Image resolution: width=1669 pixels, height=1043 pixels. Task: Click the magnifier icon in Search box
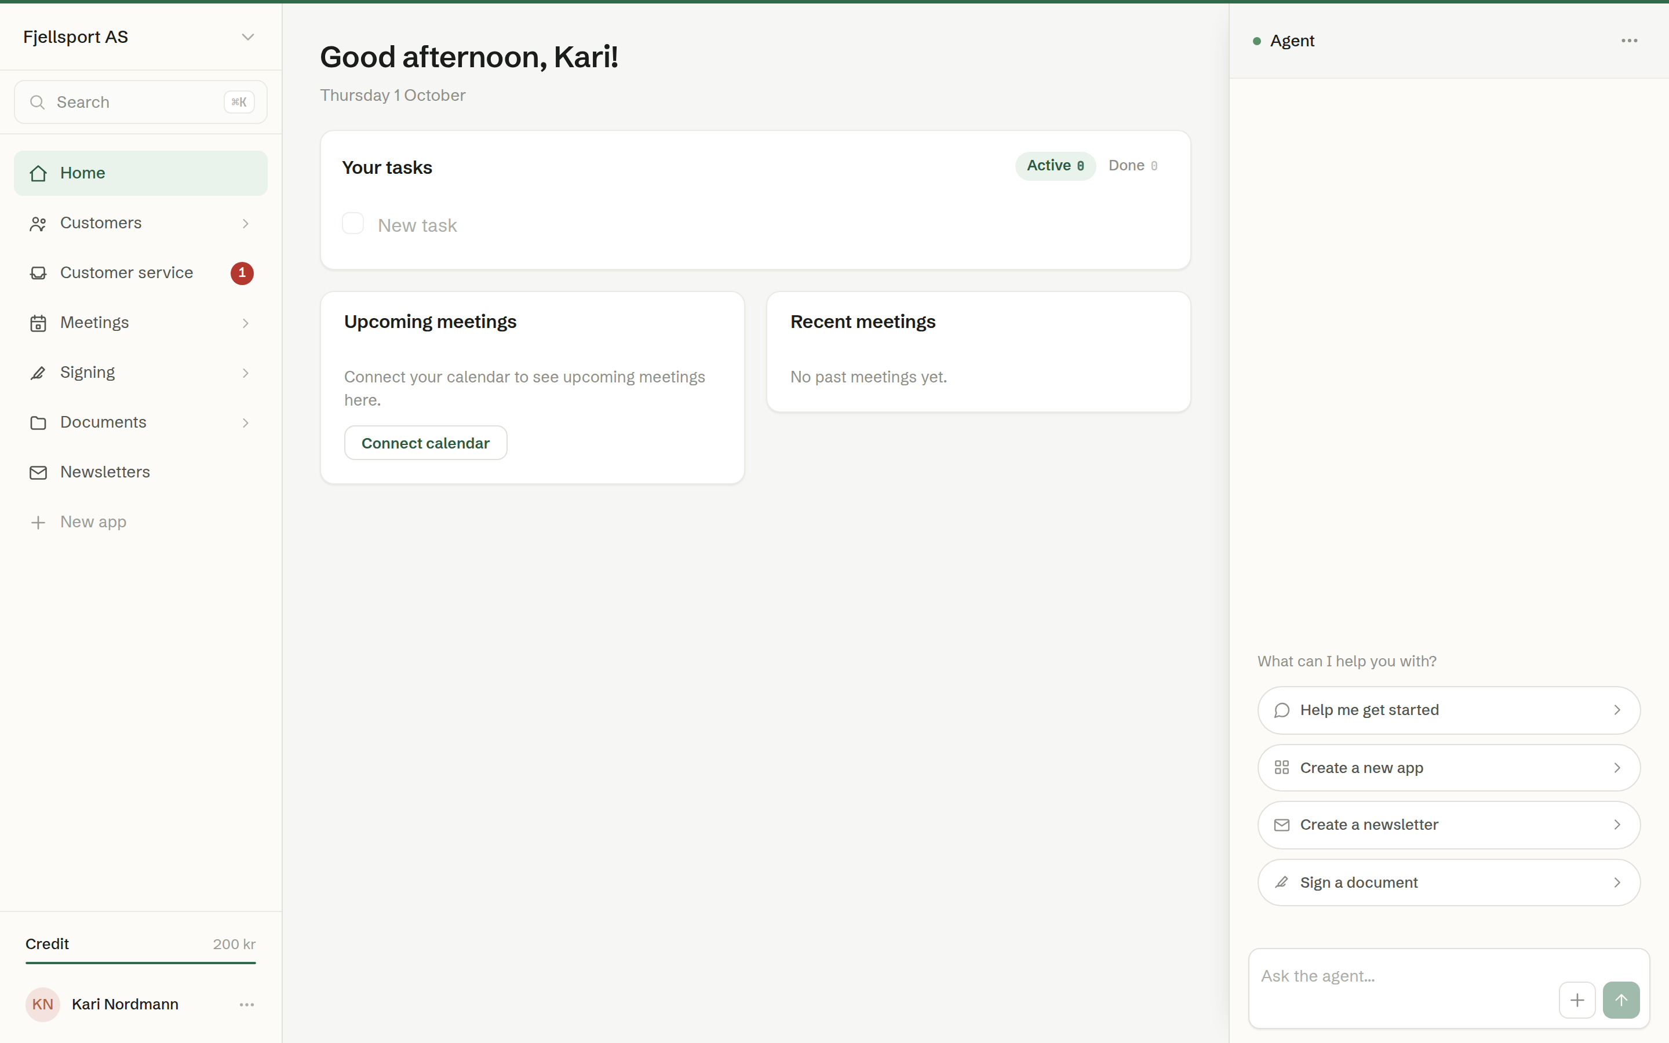(x=37, y=102)
